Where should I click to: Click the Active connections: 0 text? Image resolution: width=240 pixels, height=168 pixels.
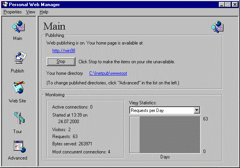tap(72, 107)
